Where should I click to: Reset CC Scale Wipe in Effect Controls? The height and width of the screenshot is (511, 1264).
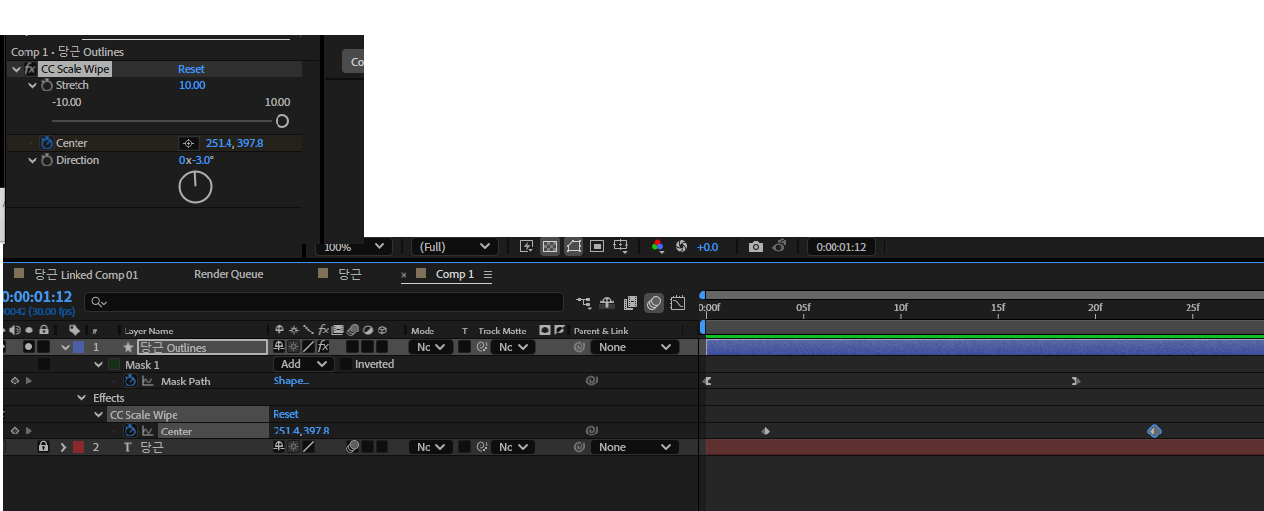tap(191, 69)
